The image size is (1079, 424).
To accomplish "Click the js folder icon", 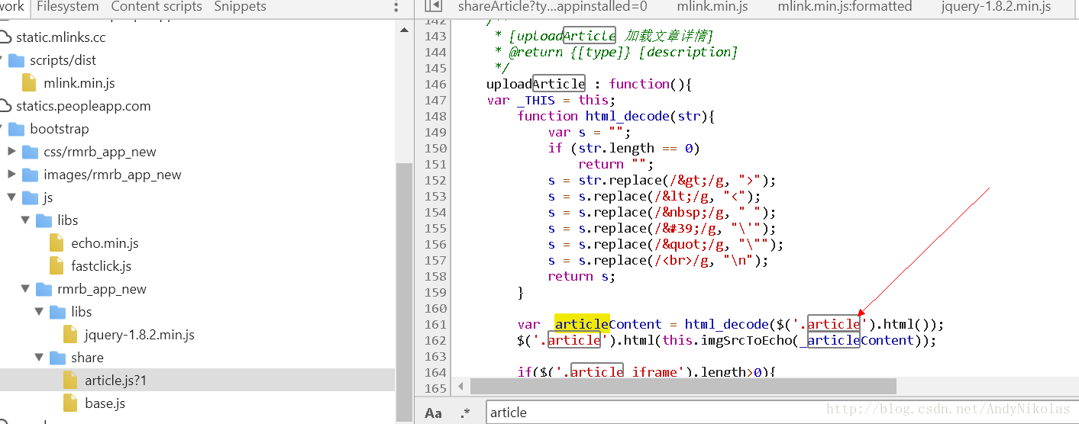I will (31, 198).
